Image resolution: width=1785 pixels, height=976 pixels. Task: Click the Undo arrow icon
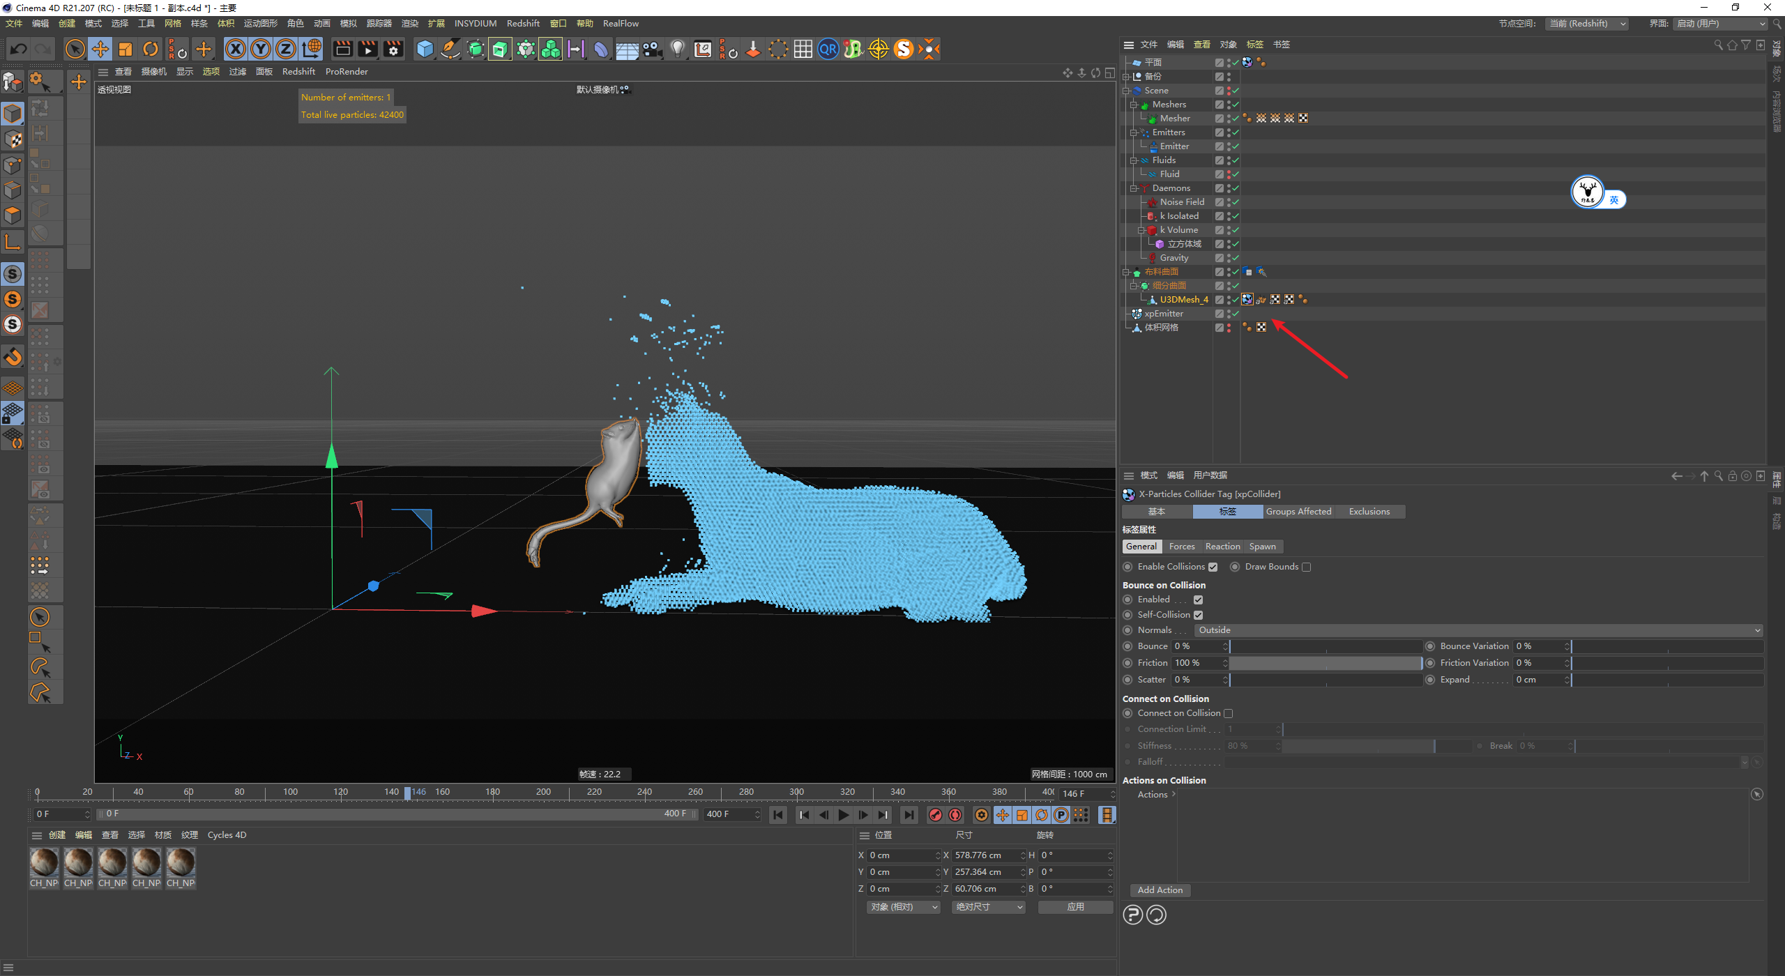coord(19,49)
